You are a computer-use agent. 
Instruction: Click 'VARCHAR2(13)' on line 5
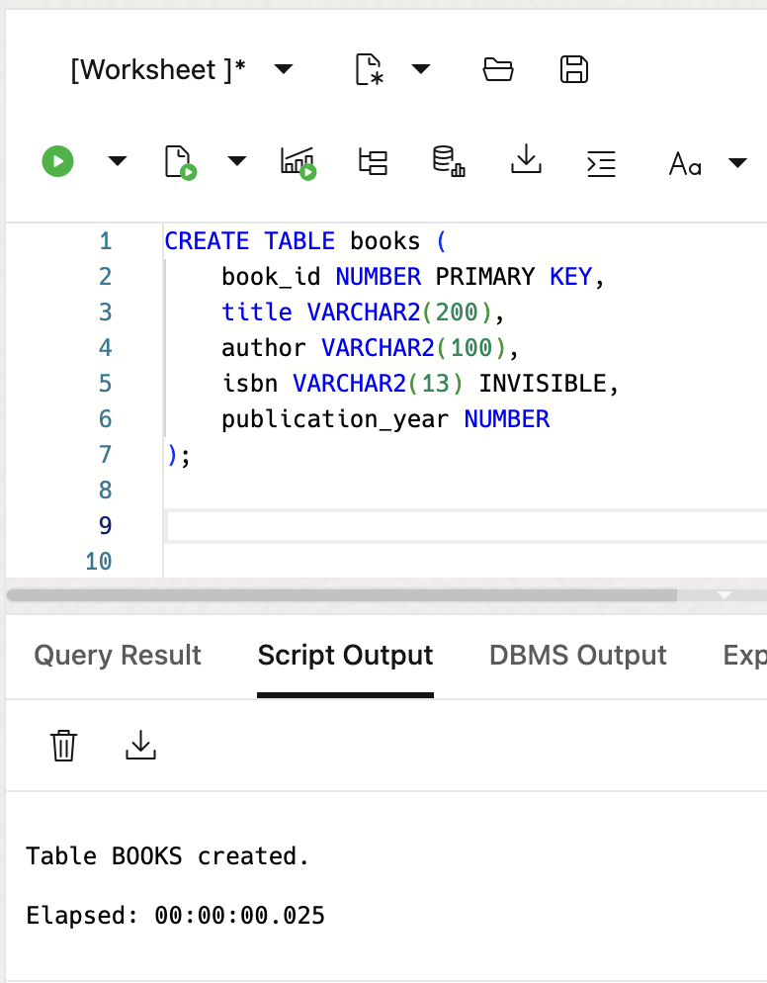click(378, 384)
